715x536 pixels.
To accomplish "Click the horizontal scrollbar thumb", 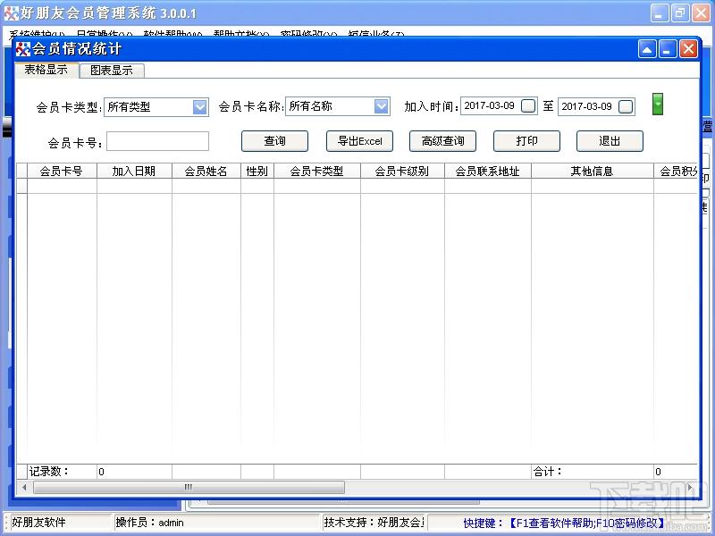I will [189, 487].
